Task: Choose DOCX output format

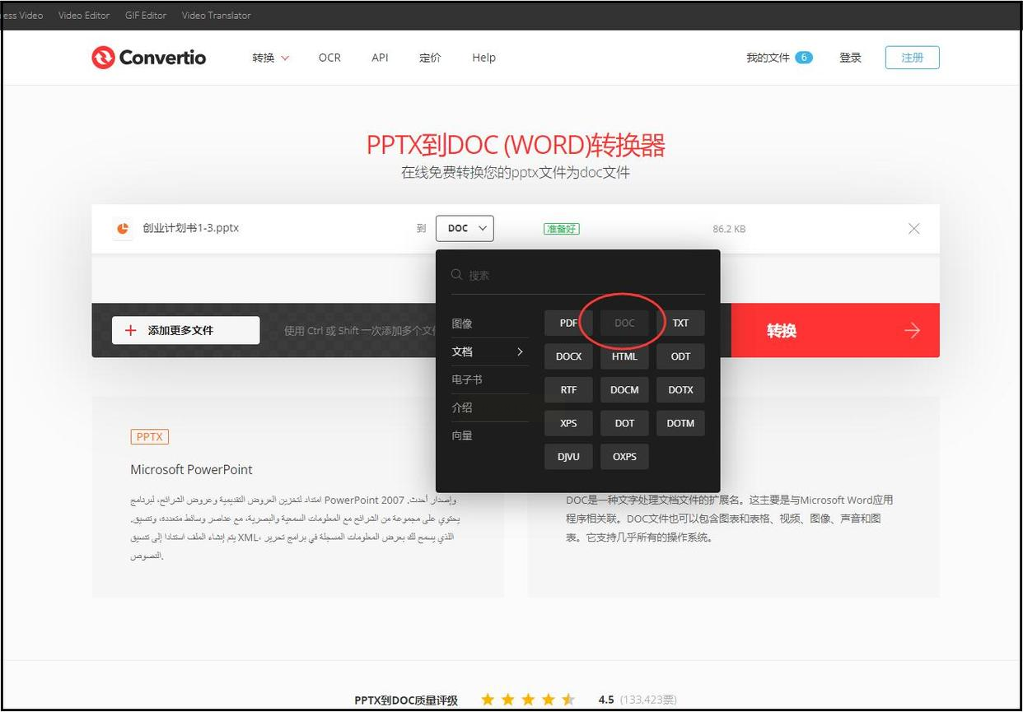Action: coord(568,356)
